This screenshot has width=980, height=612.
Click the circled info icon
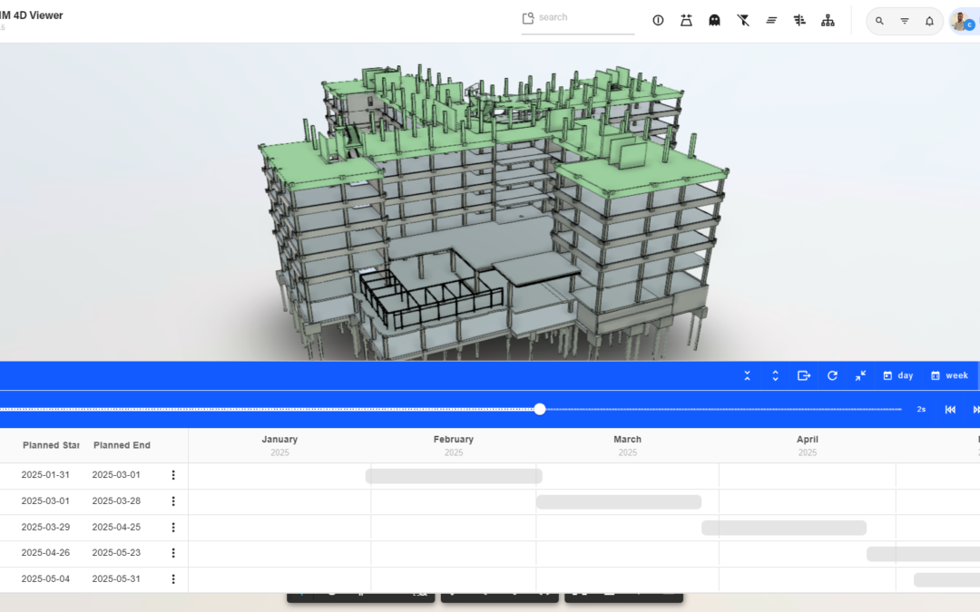[658, 21]
